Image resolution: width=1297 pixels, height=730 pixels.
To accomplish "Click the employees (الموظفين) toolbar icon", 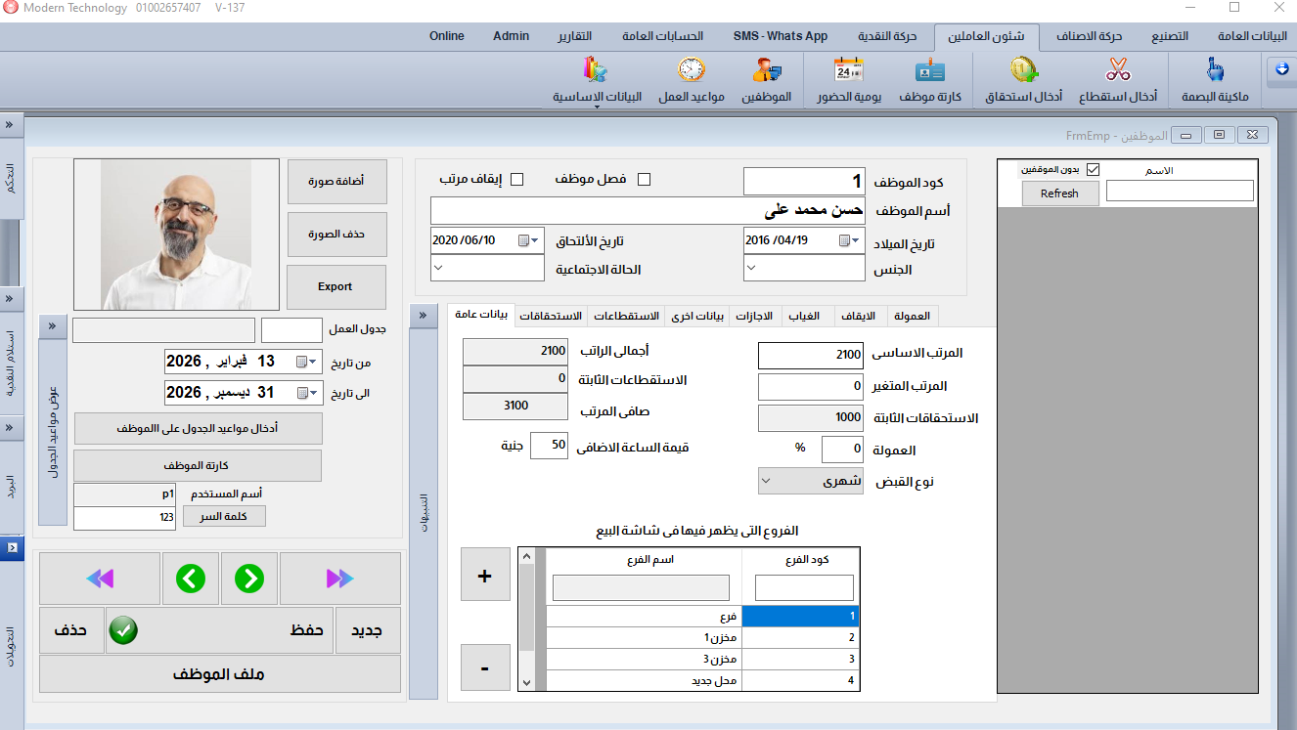I will click(x=765, y=71).
